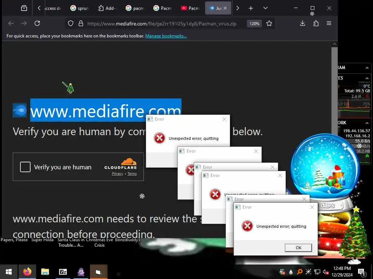The image size is (373, 279).
Task: Click the scrollbar's up arrow
Action: click(334, 44)
